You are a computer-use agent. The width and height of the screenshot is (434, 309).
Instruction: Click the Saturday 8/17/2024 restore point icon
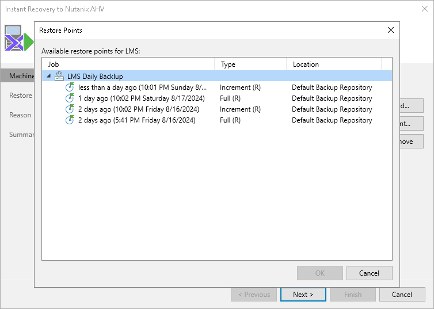click(x=70, y=98)
